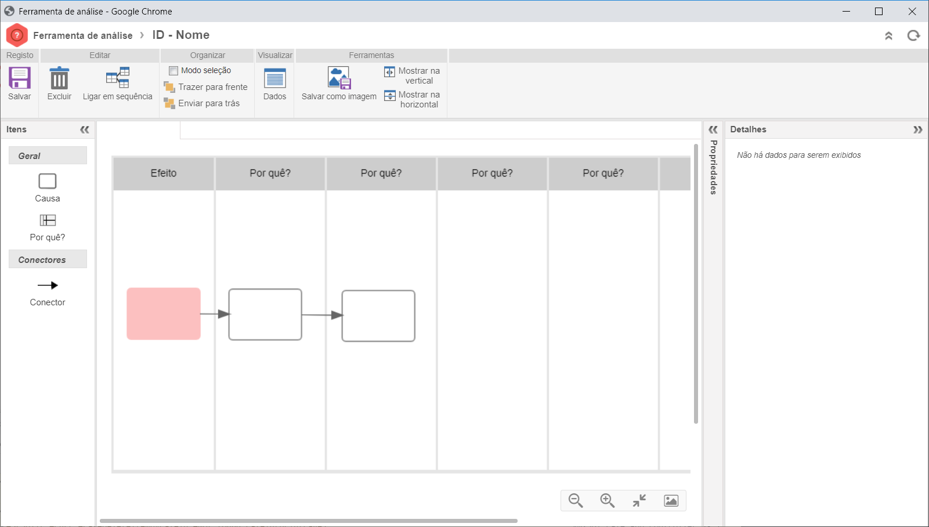Select the pink Efeito box

(164, 314)
